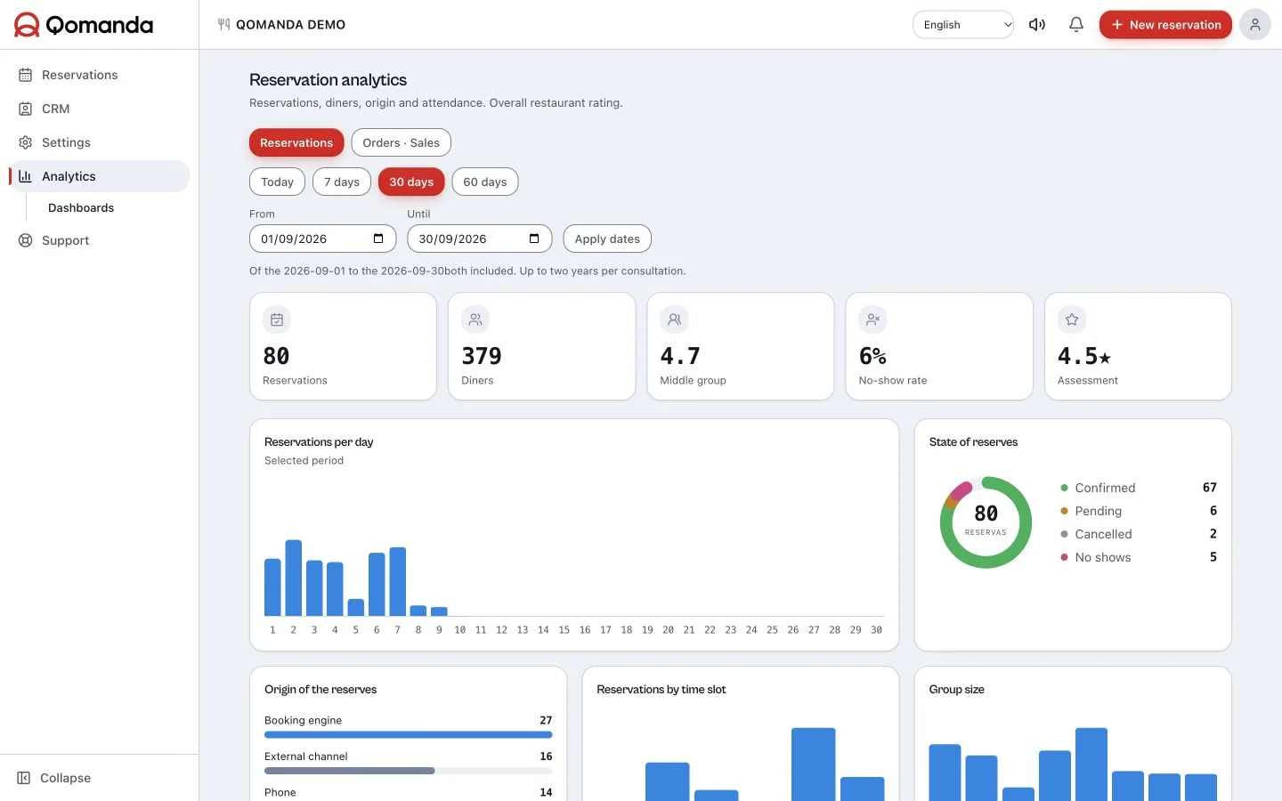Click the Middle group card icon

pos(674,320)
